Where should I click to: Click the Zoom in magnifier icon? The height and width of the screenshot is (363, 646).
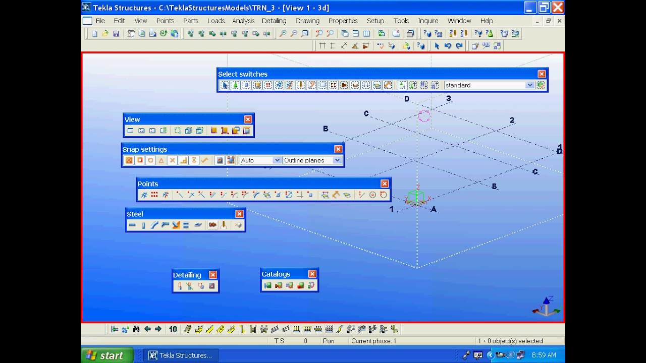tap(283, 34)
